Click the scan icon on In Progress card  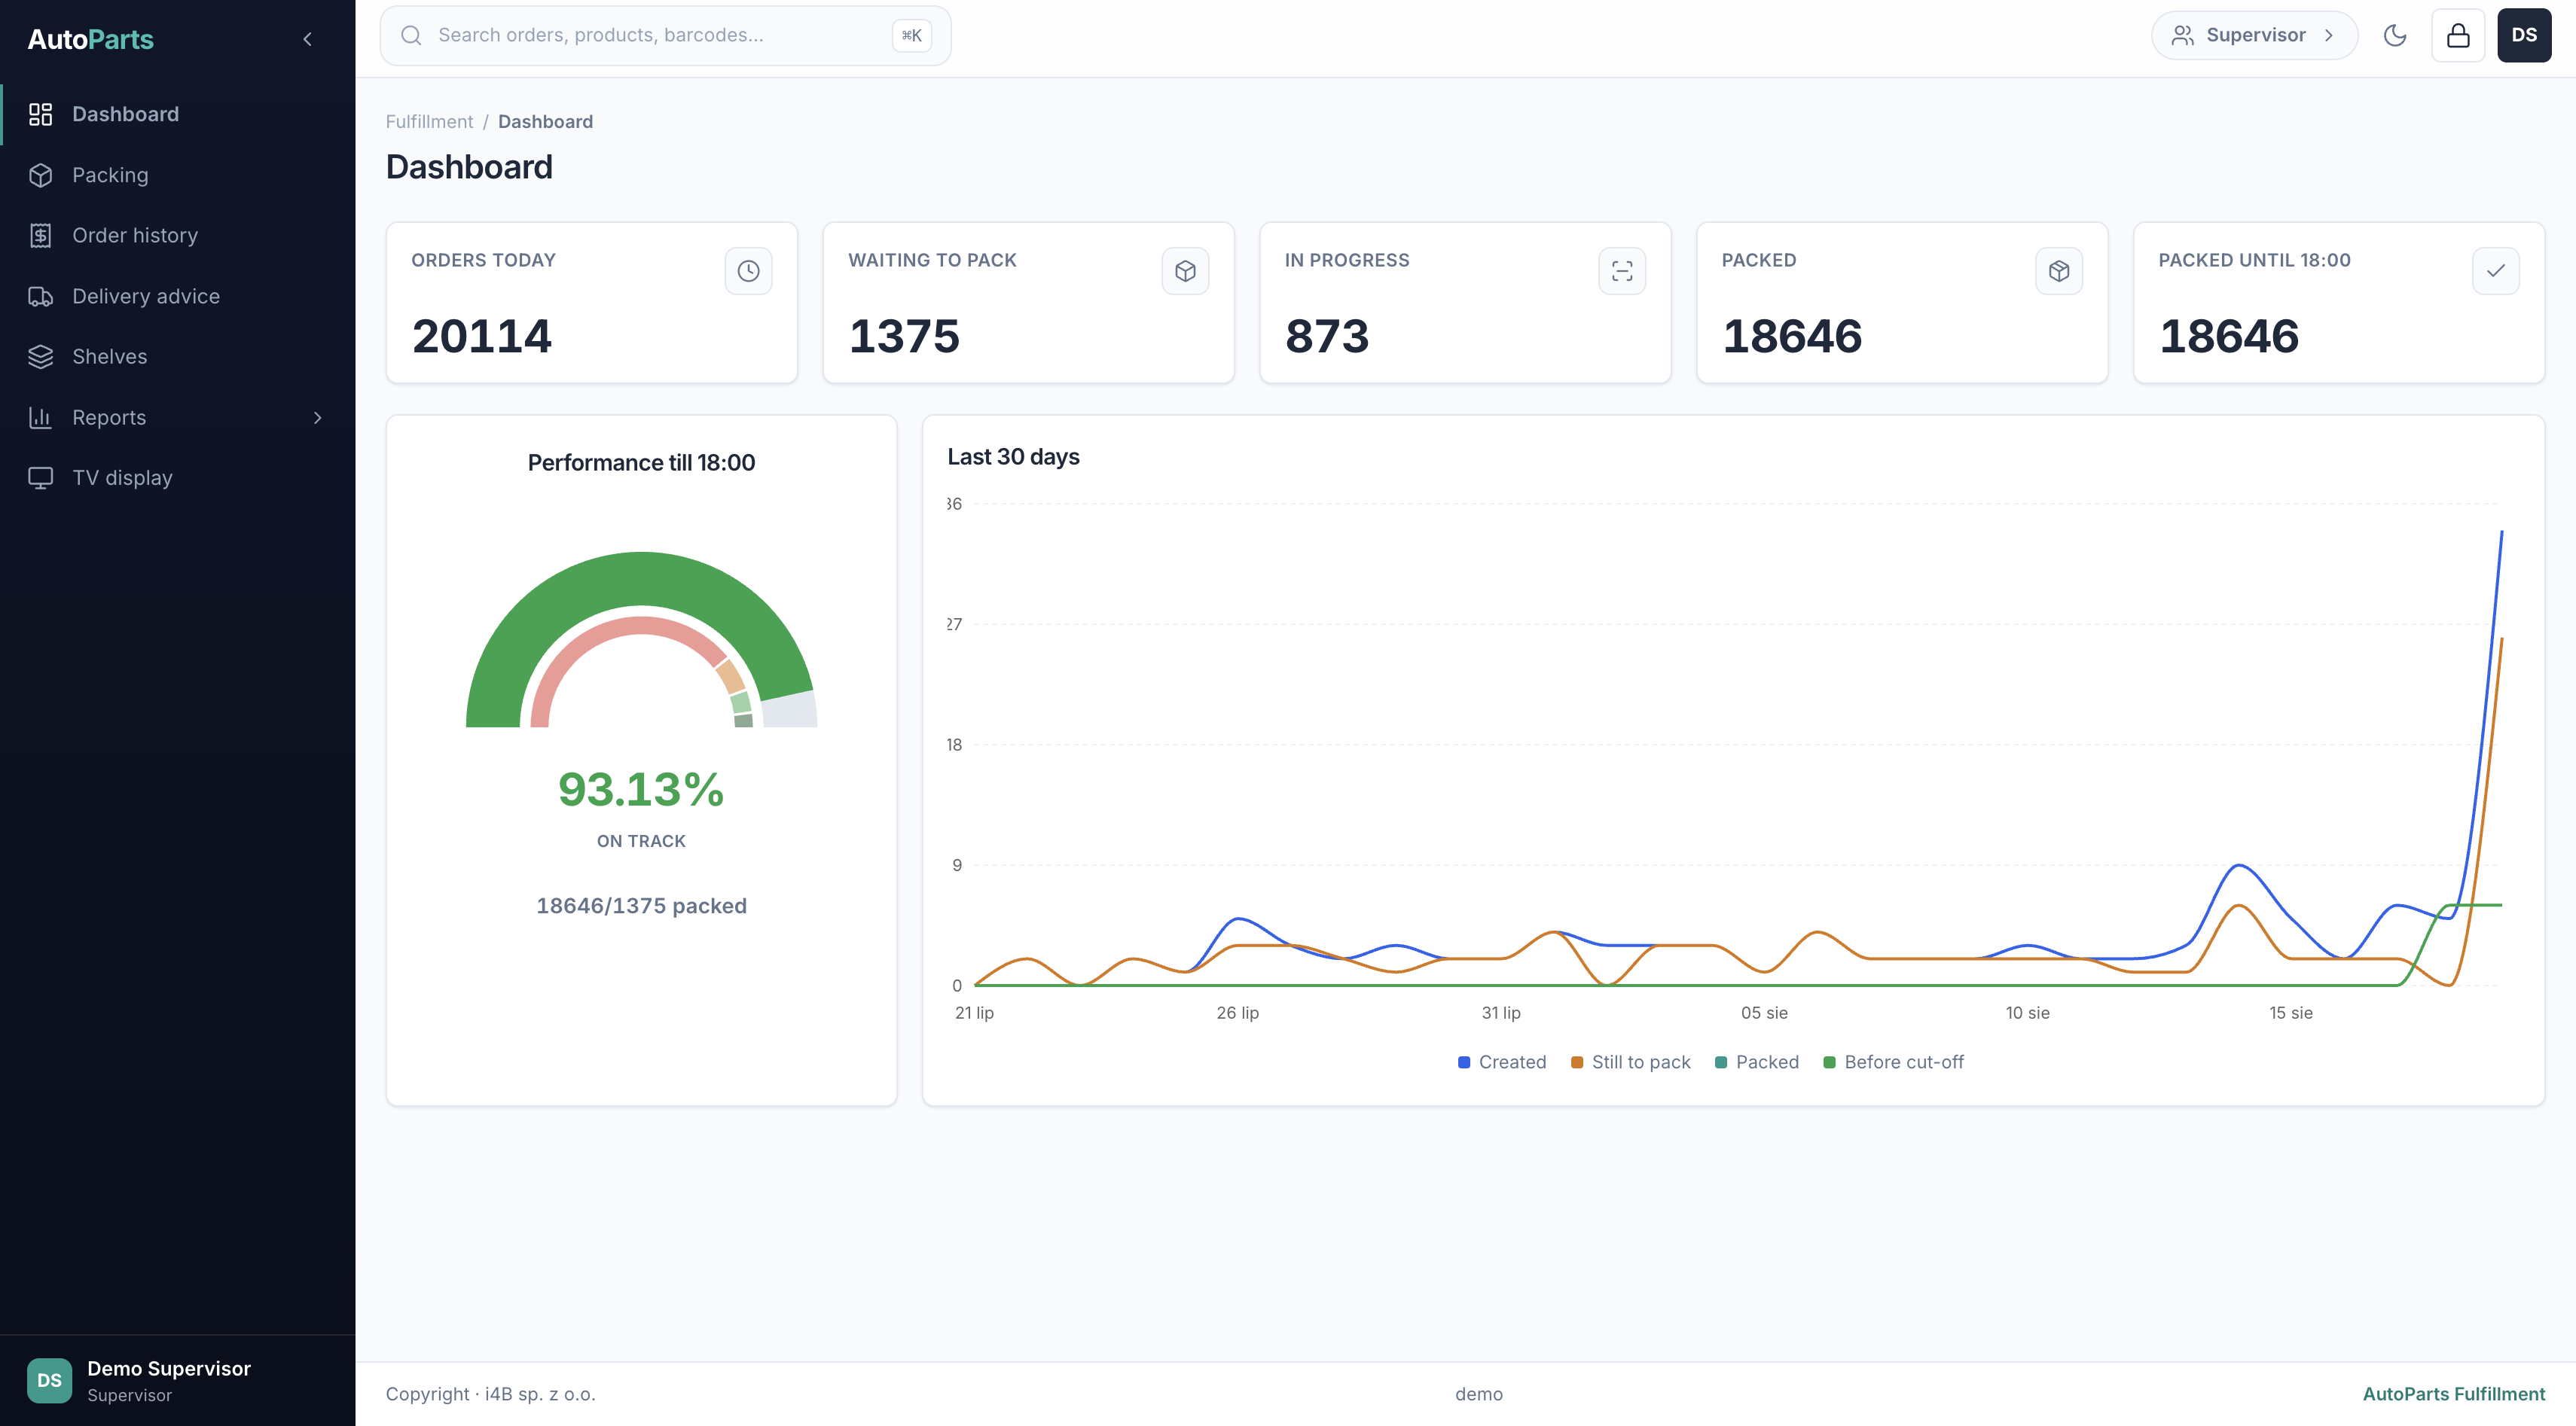click(1622, 271)
